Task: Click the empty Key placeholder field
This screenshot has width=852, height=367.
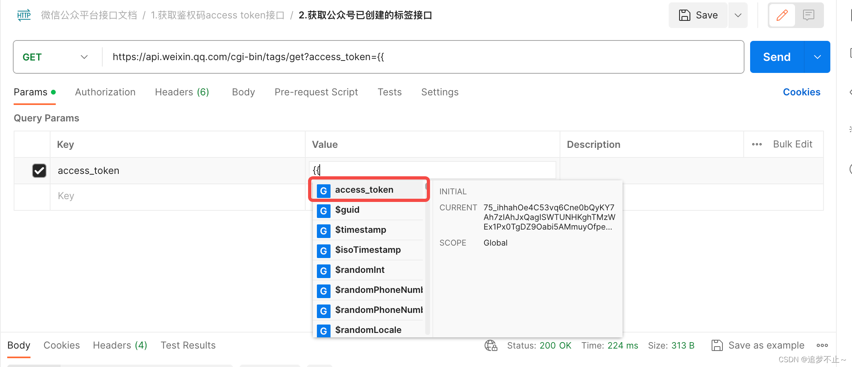Action: [178, 196]
